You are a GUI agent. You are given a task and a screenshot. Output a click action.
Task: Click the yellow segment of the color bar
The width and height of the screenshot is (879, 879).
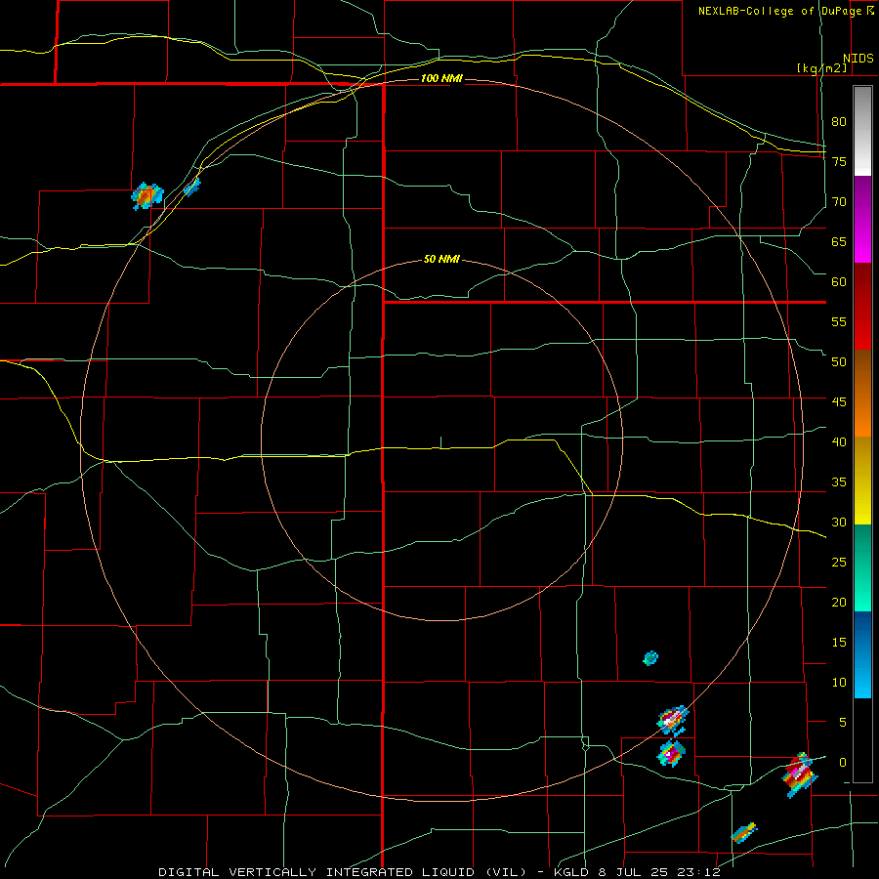tap(862, 481)
